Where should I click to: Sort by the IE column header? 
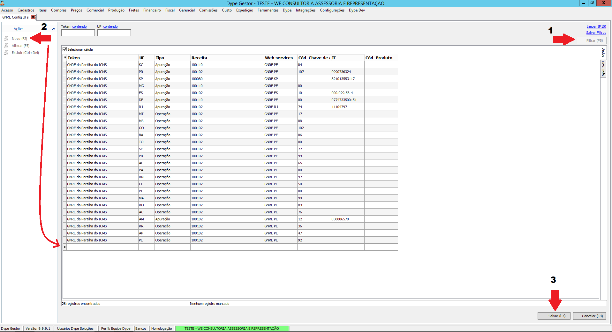pos(348,58)
